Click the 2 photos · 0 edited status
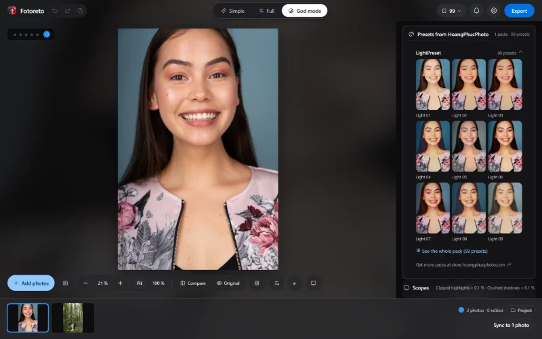The height and width of the screenshot is (339, 542). 484,311
